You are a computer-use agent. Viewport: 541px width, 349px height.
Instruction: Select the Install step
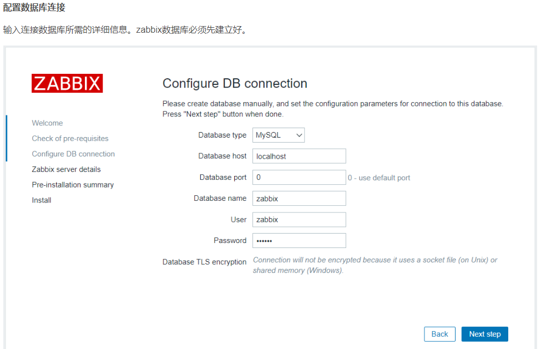click(42, 200)
